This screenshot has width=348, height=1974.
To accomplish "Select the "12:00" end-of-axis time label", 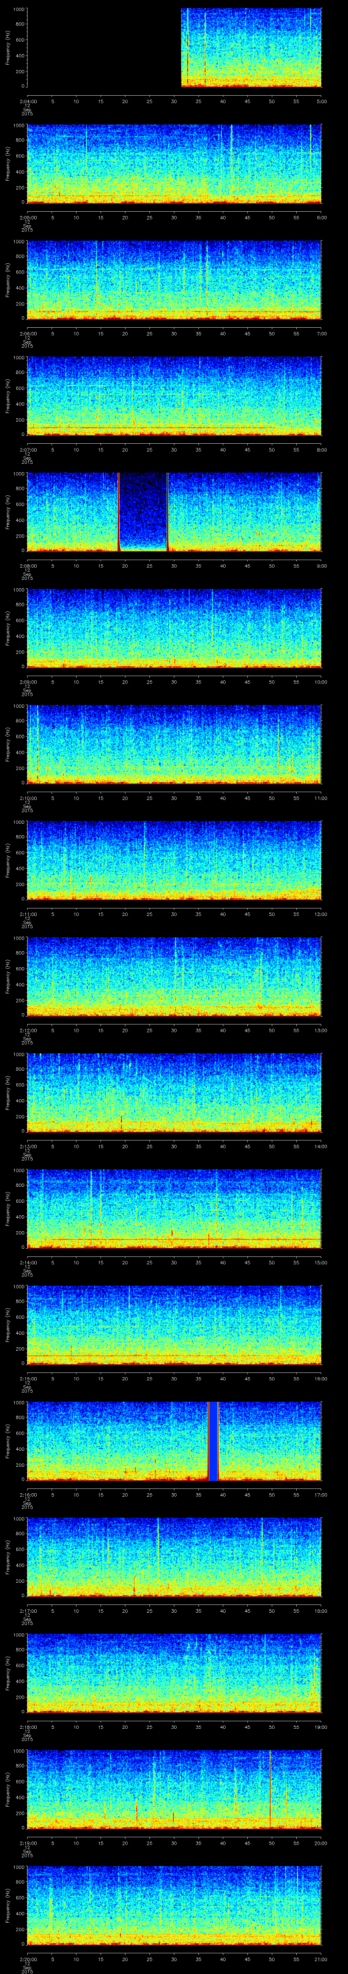I will (320, 914).
